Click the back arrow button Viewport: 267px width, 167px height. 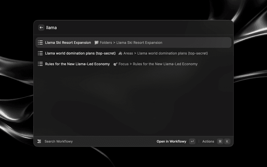coord(41,28)
